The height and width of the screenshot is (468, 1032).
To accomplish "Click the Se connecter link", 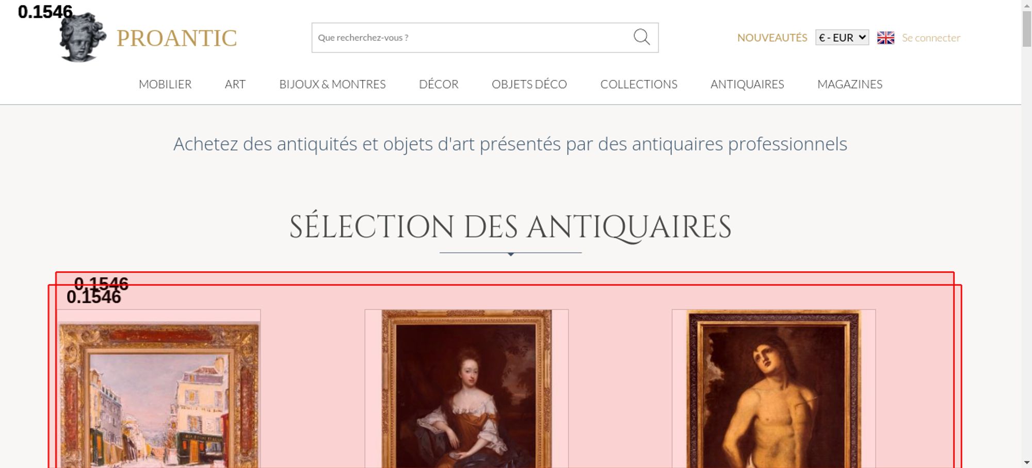I will point(931,38).
